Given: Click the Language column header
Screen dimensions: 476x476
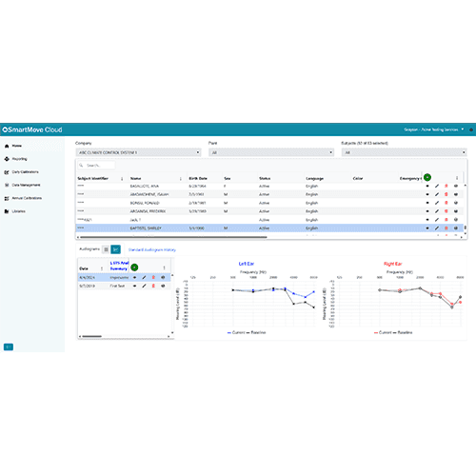Looking at the screenshot, I should click(314, 179).
